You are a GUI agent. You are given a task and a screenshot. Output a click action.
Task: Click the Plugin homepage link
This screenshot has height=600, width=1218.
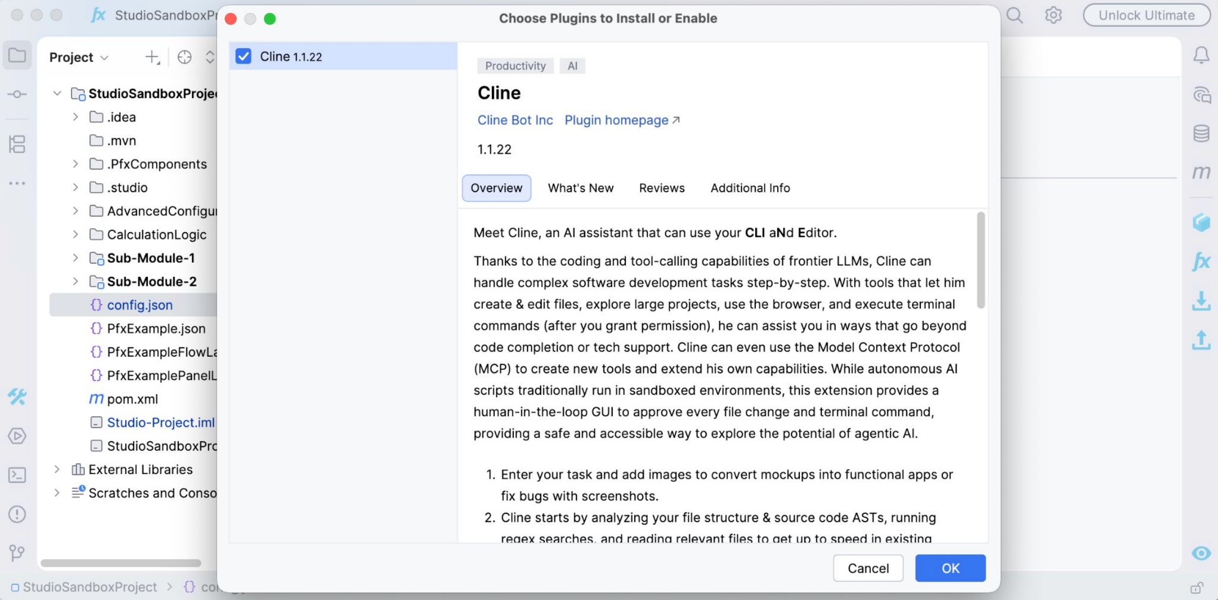[616, 120]
